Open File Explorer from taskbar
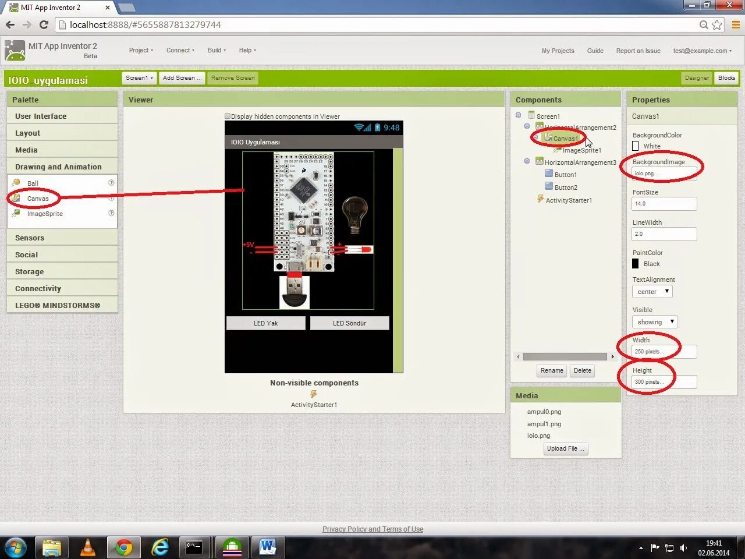Screen dimensions: 745x559 [52, 548]
